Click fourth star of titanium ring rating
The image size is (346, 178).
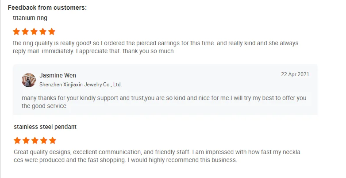click(43, 31)
